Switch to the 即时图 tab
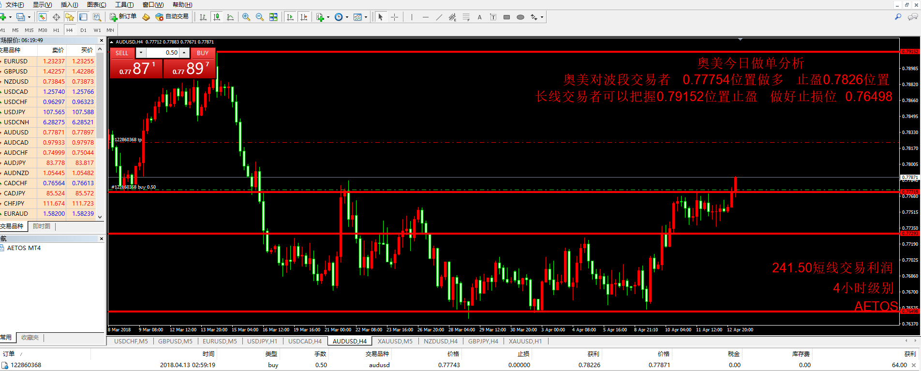 pyautogui.click(x=42, y=226)
